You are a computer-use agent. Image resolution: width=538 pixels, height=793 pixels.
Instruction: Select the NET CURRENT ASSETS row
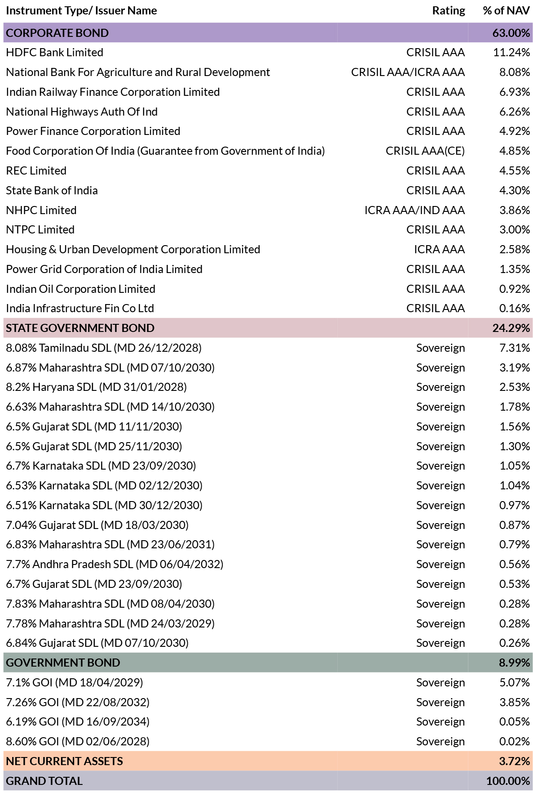click(268, 761)
